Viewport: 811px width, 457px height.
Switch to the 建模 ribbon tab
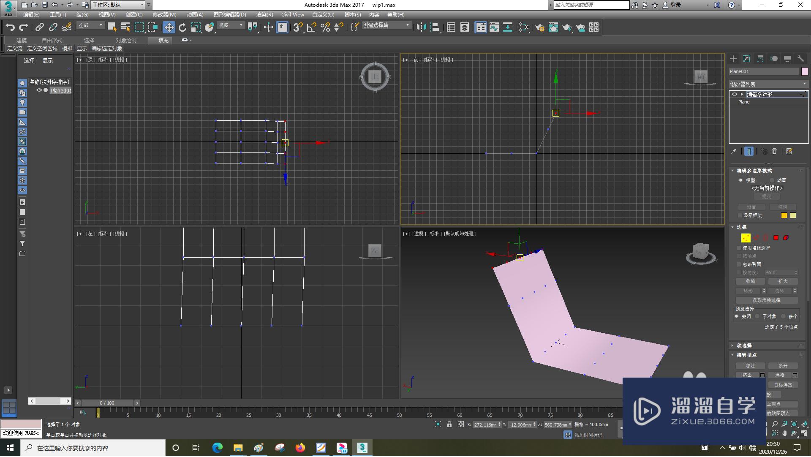[22, 41]
